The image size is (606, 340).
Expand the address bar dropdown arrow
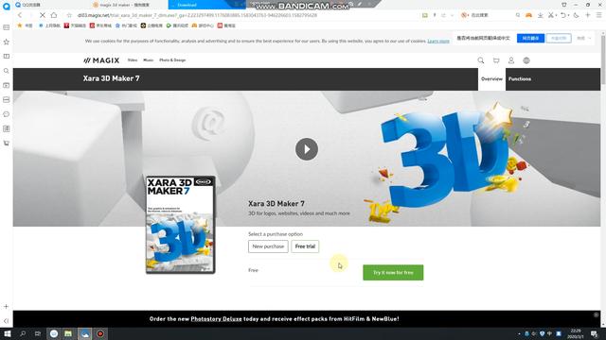[x=452, y=15]
